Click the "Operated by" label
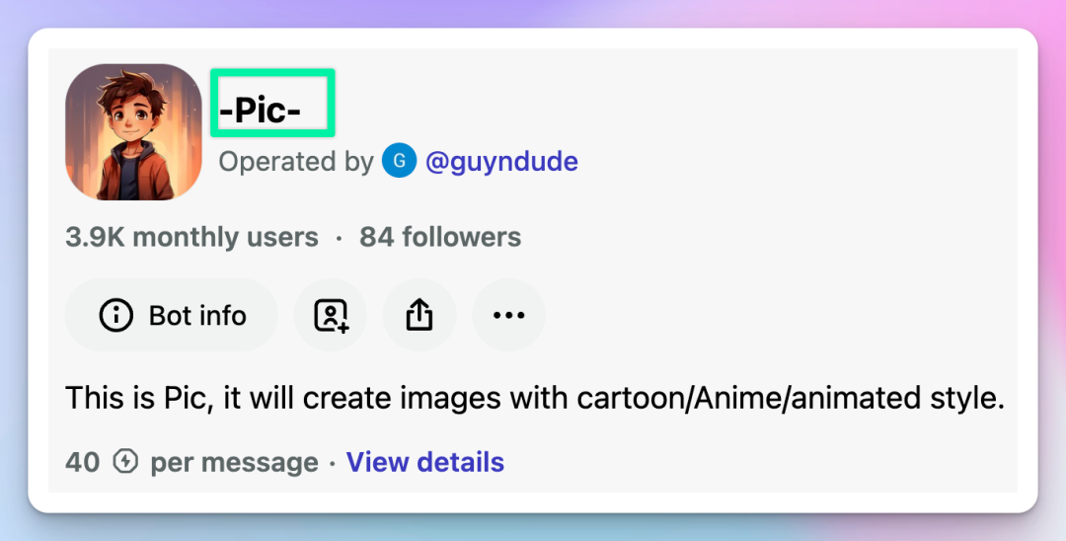 pyautogui.click(x=296, y=161)
